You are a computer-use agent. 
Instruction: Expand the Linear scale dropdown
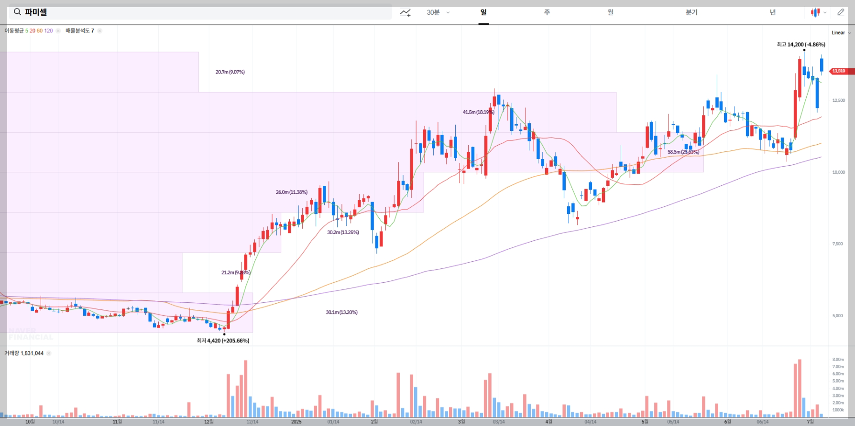pos(841,33)
